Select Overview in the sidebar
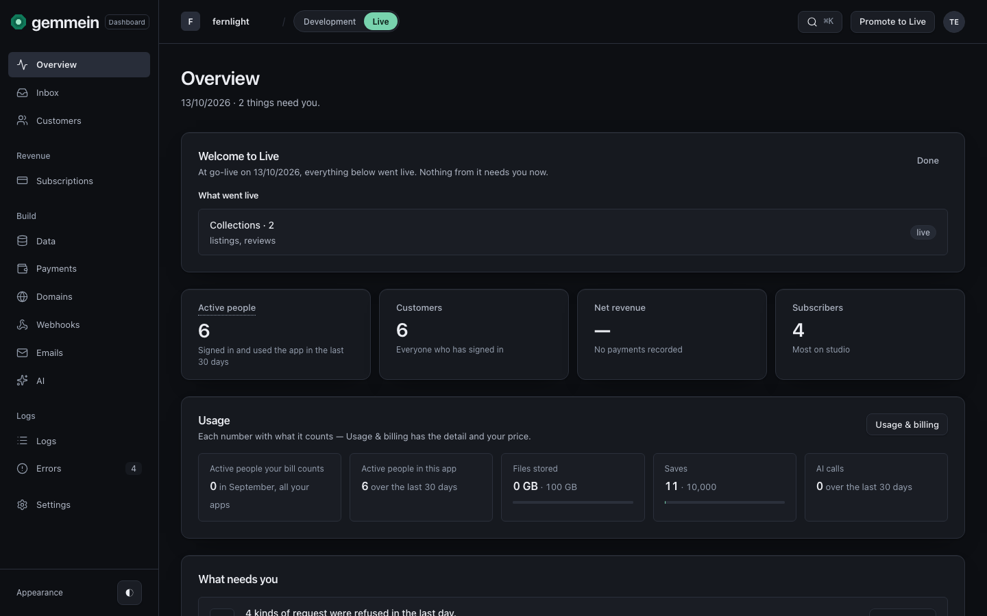Viewport: 987px width, 616px height. click(79, 64)
